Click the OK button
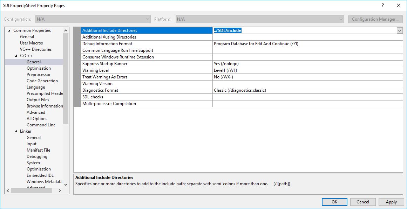407x209 pixels. (334, 202)
